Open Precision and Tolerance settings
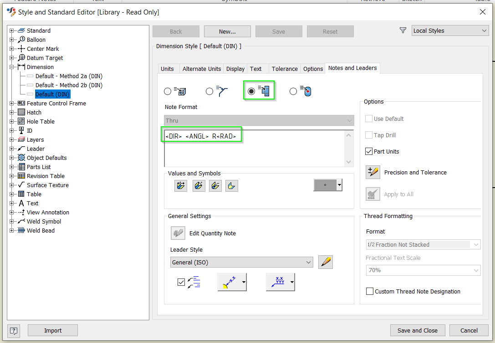Viewport: 495px width, 343px height. pyautogui.click(x=373, y=172)
